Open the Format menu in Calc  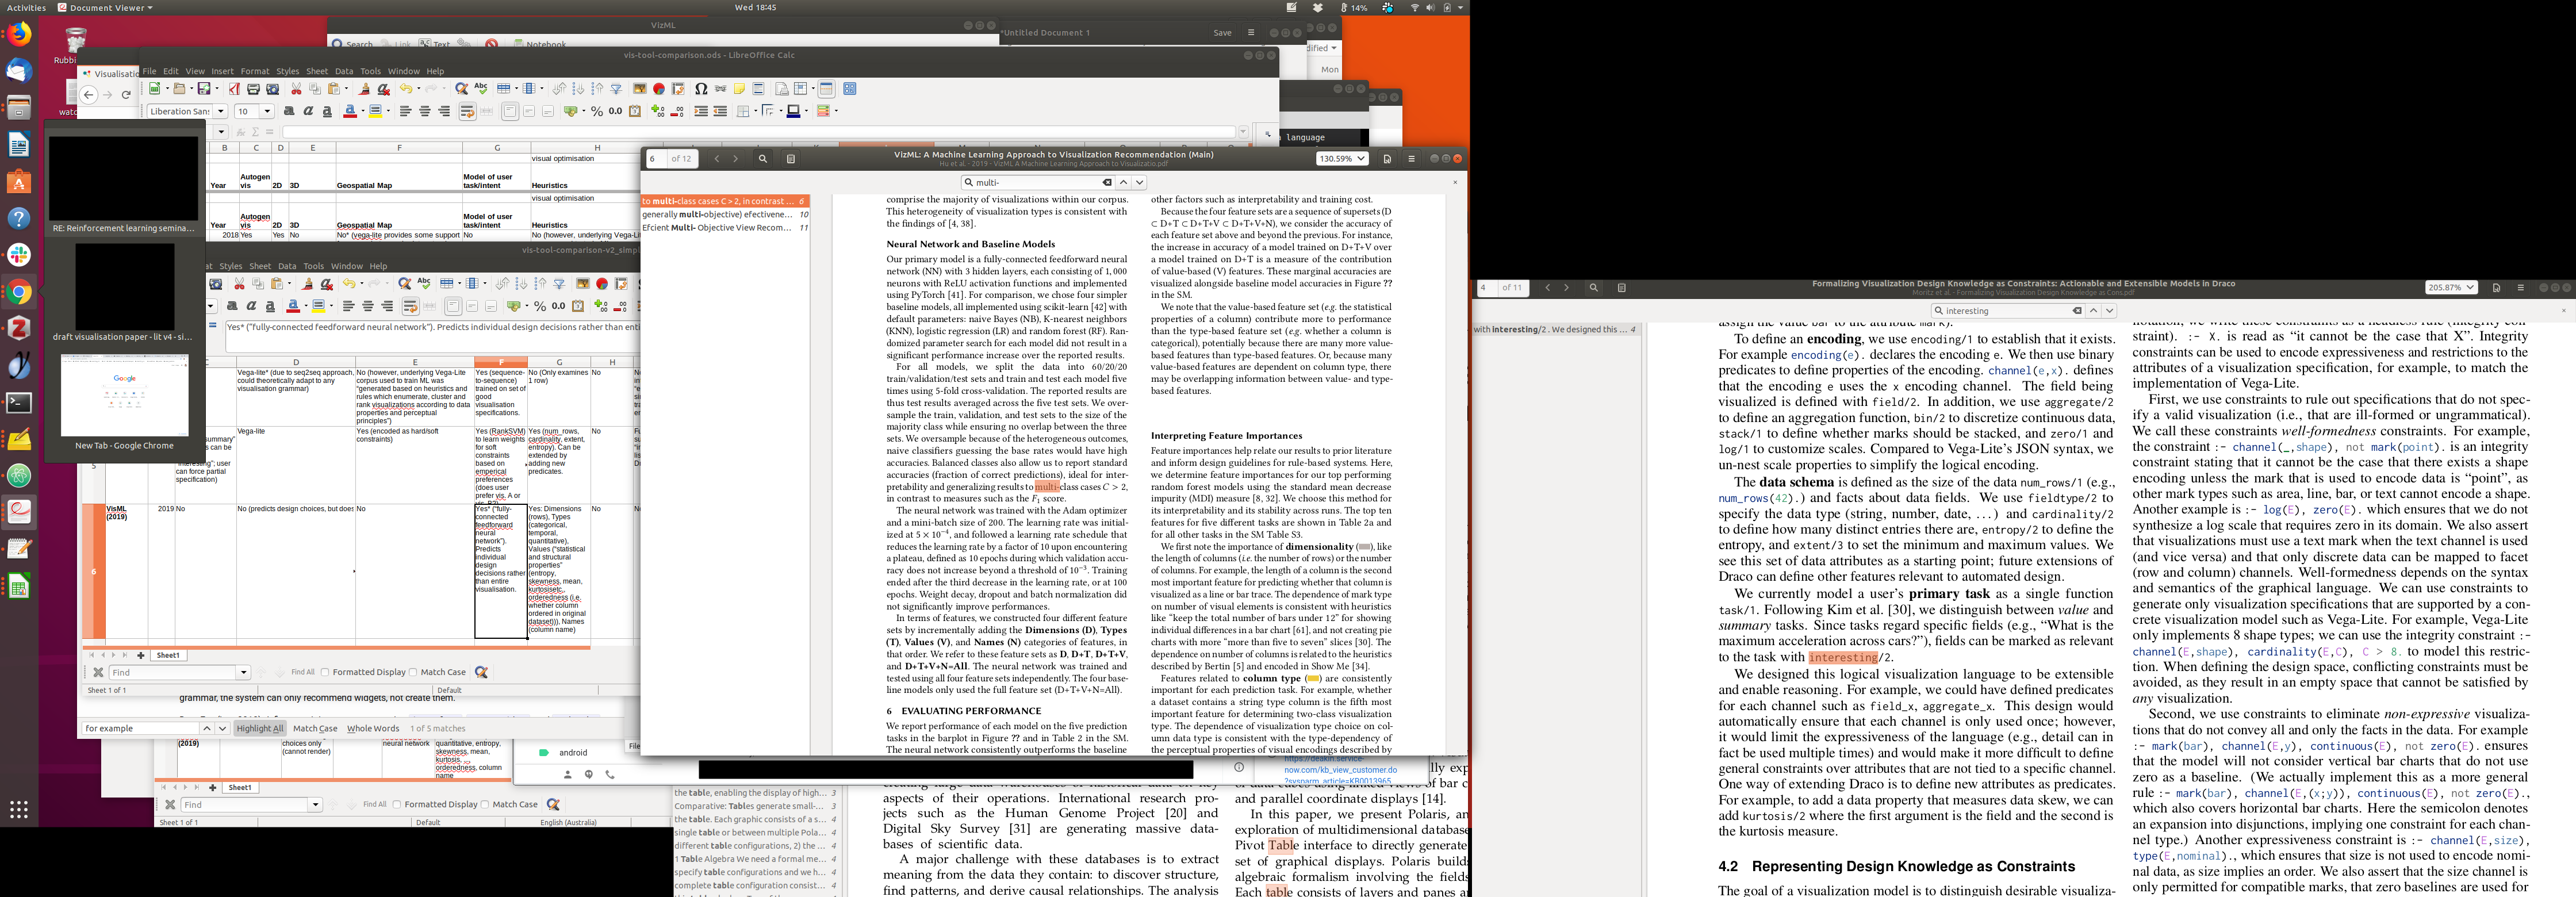click(x=254, y=71)
